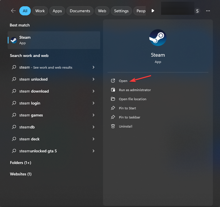Select the 'steamdb' suggestion

[54, 127]
